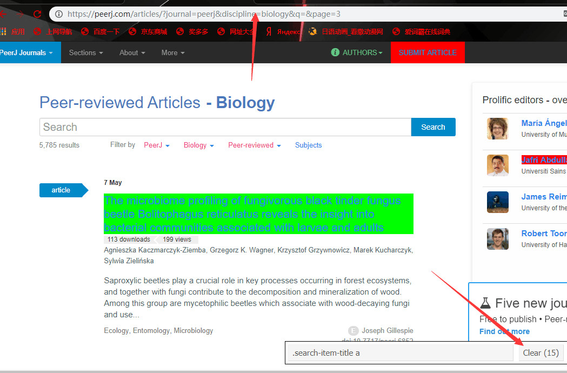Click the site info icon in address bar
Viewport: 567px width, 373px height.
pos(58,14)
